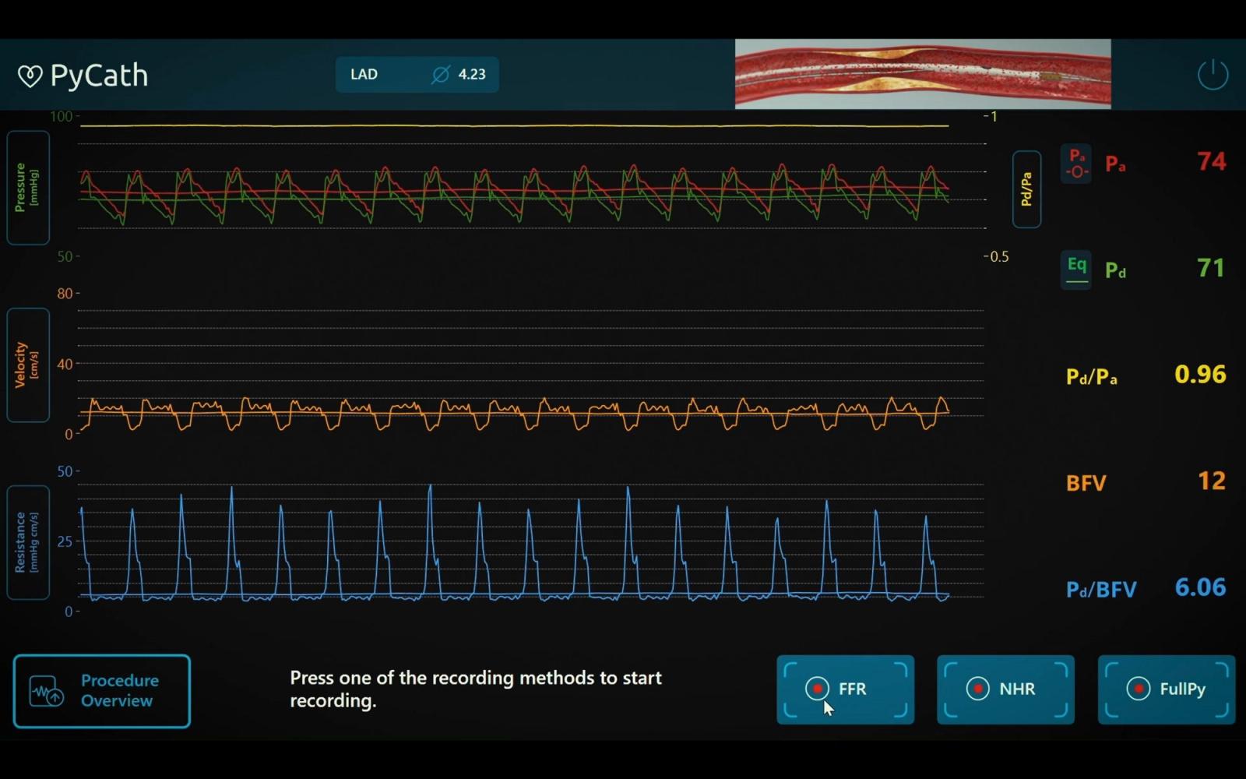Click the BFV value 12
The width and height of the screenshot is (1246, 779).
click(x=1212, y=481)
